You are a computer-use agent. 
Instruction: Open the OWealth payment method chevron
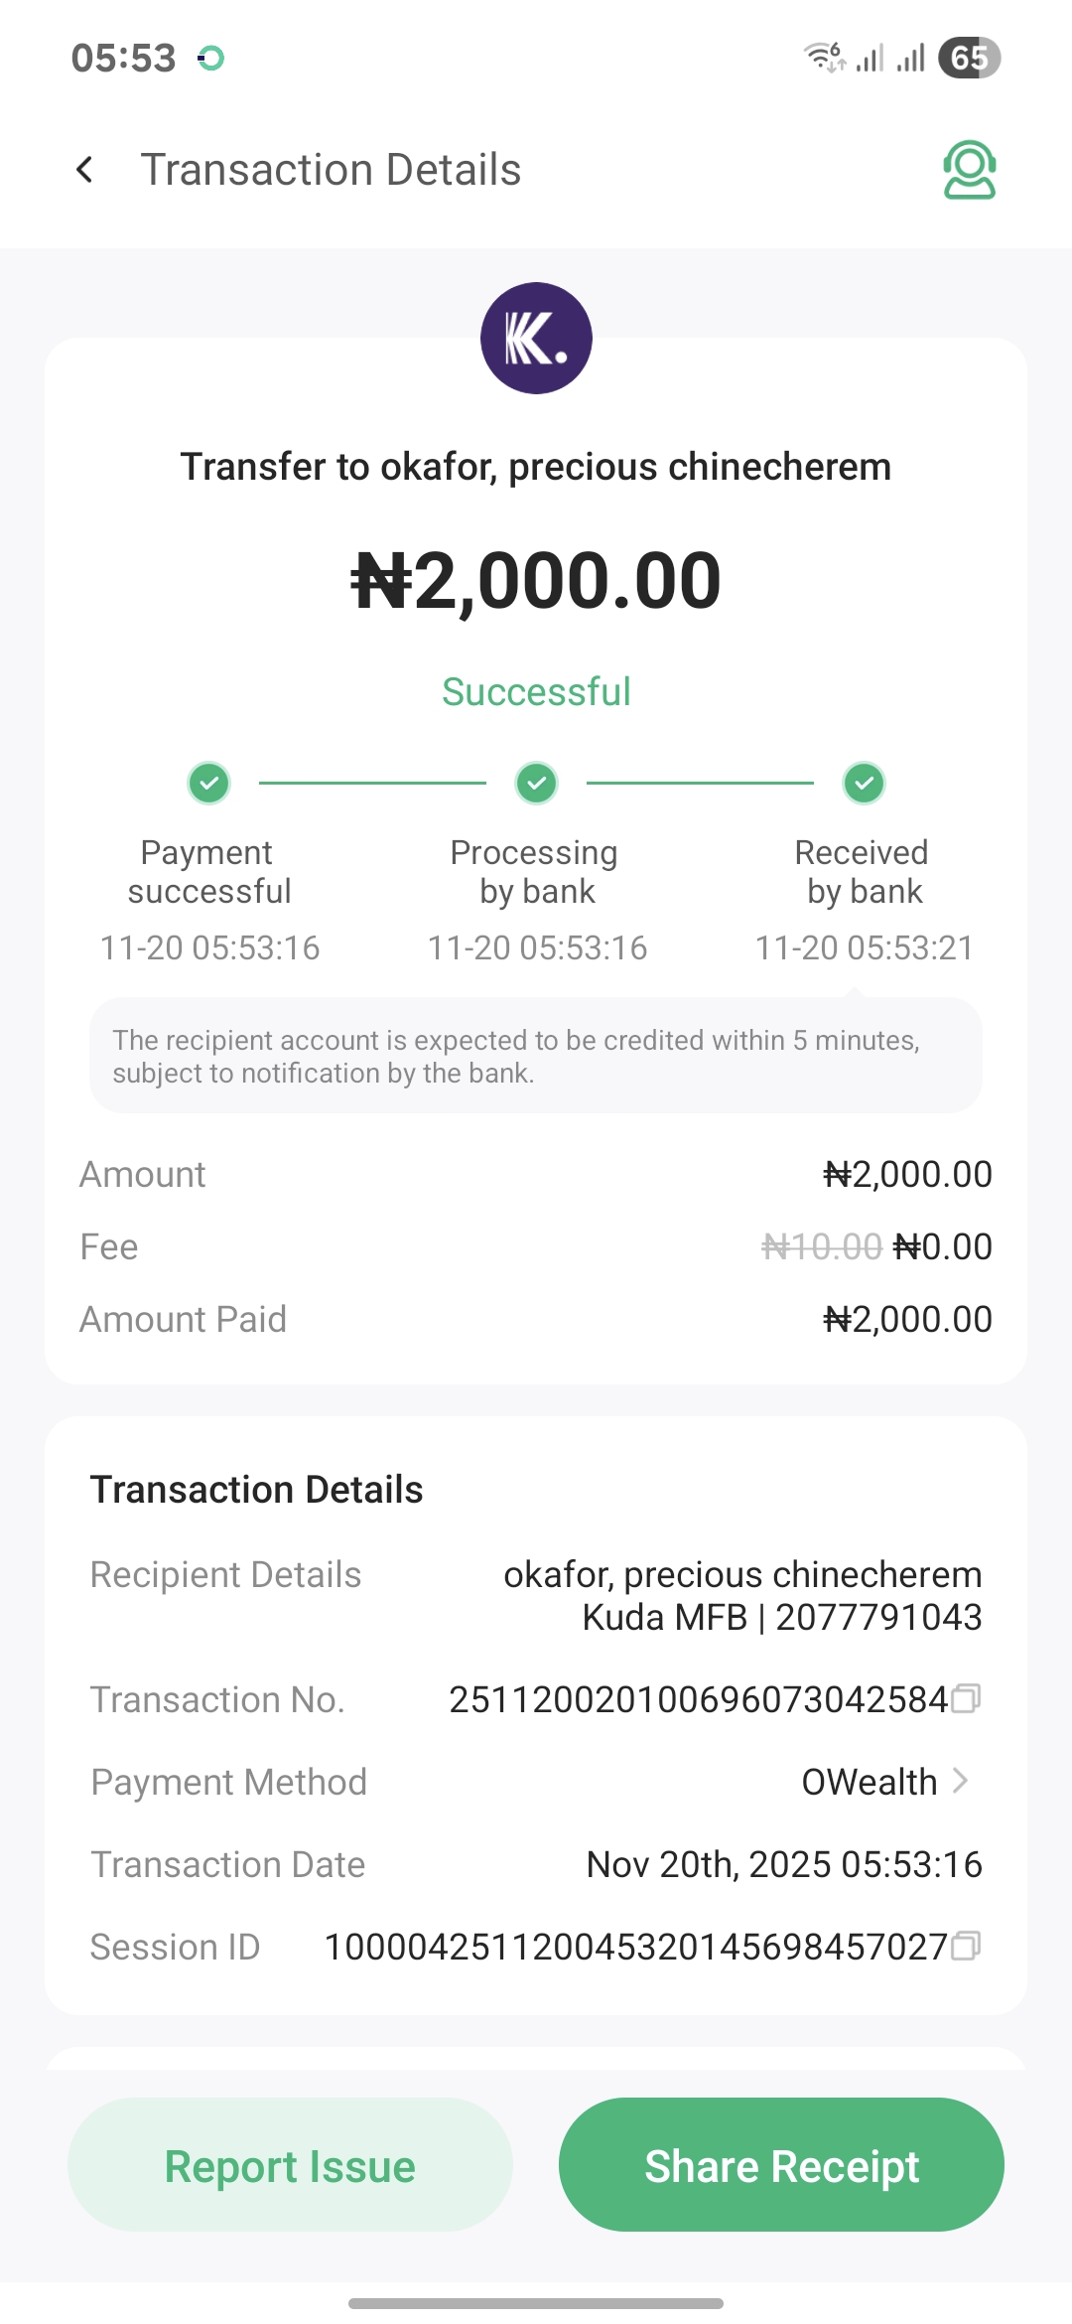pos(960,1781)
